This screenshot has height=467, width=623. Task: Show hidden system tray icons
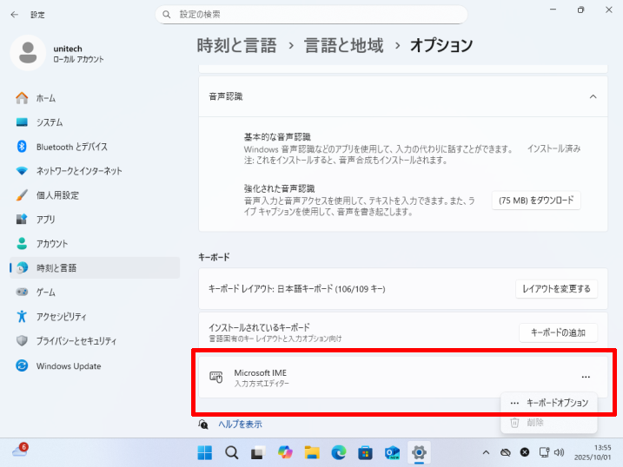pyautogui.click(x=485, y=452)
